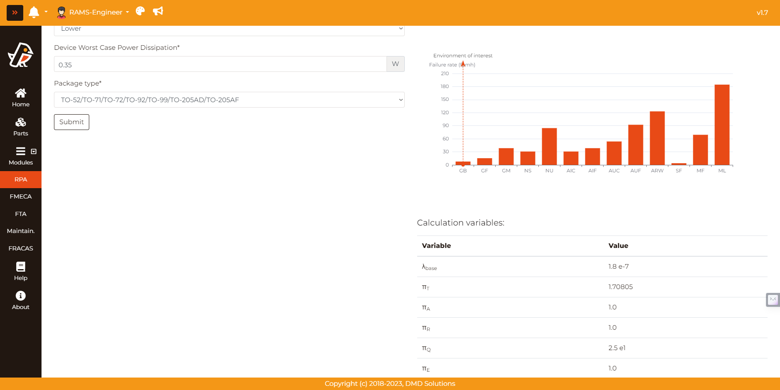Go to Home in the sidebar

(21, 98)
